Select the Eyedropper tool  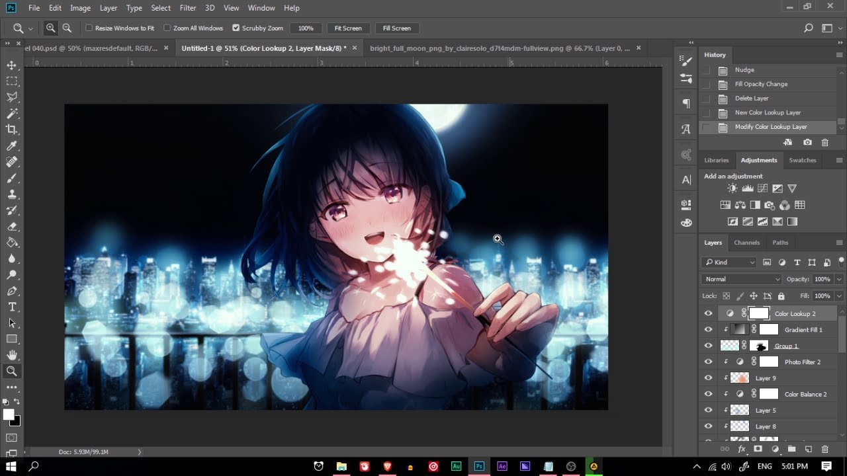click(x=12, y=145)
